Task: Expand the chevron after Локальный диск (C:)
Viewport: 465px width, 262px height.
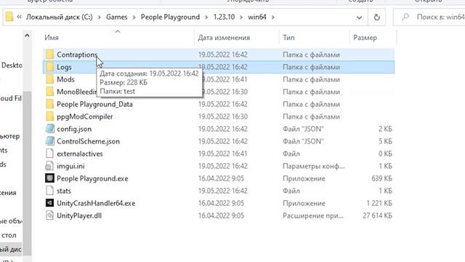Action: [x=100, y=17]
